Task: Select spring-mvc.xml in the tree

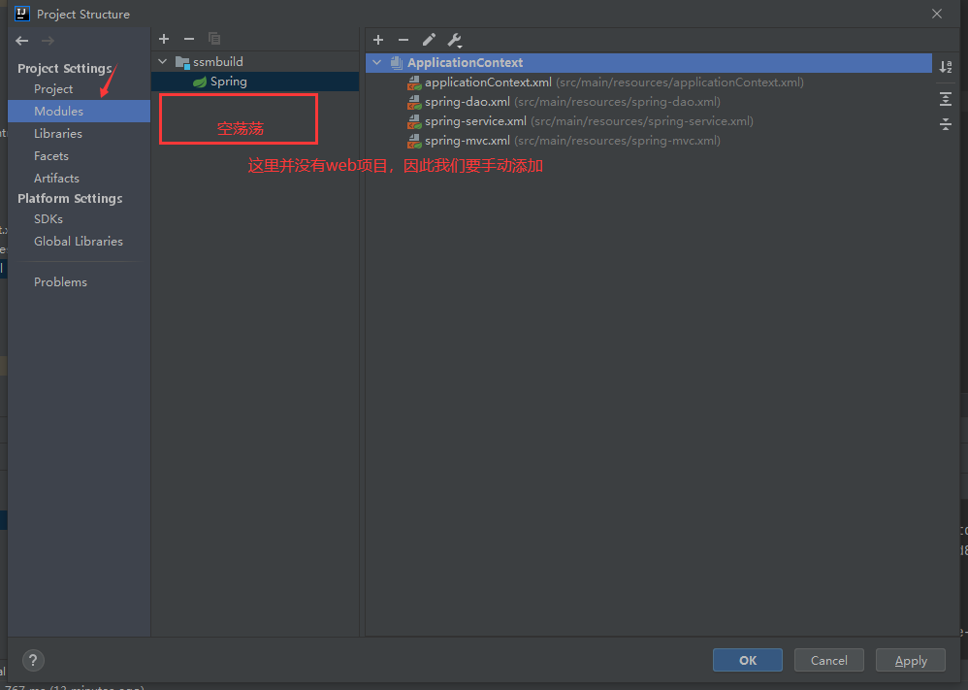Action: coord(468,140)
